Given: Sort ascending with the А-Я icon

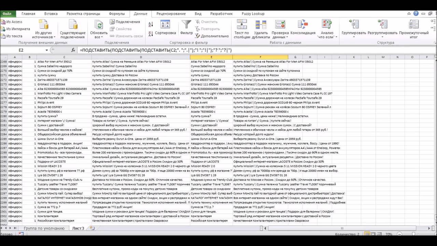Looking at the screenshot, I should (x=151, y=24).
